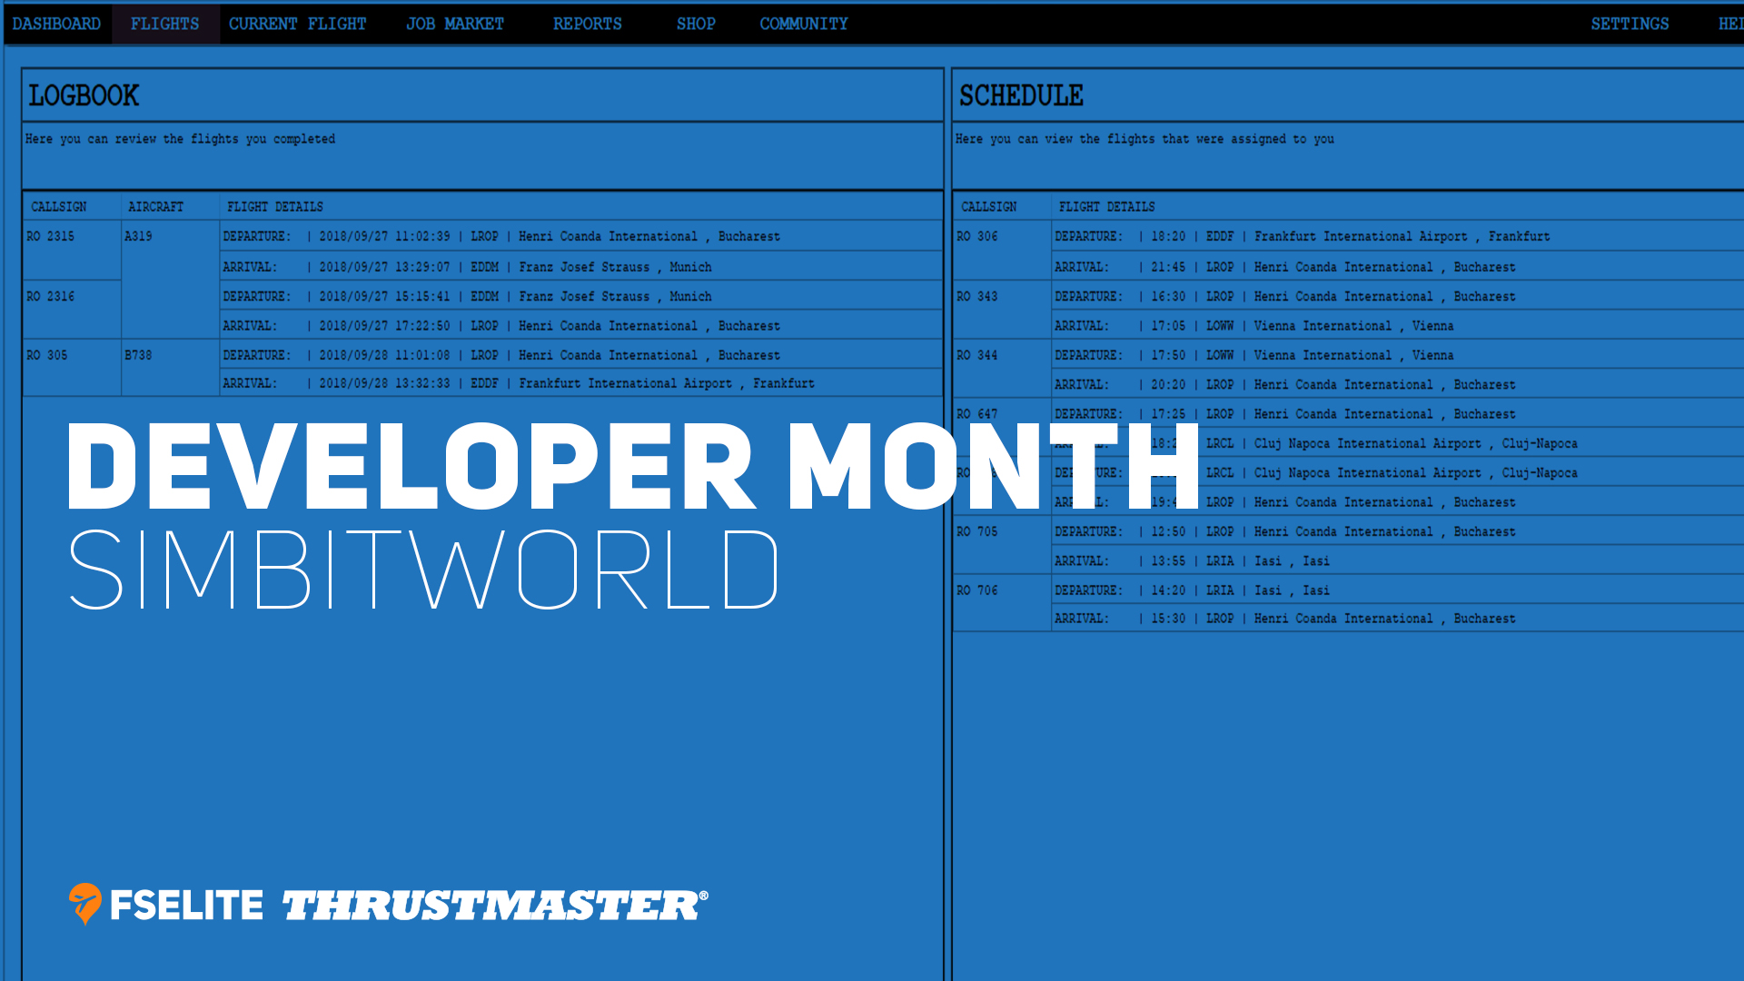
Task: Go to CURRENT FLIGHT page
Action: coord(297,24)
